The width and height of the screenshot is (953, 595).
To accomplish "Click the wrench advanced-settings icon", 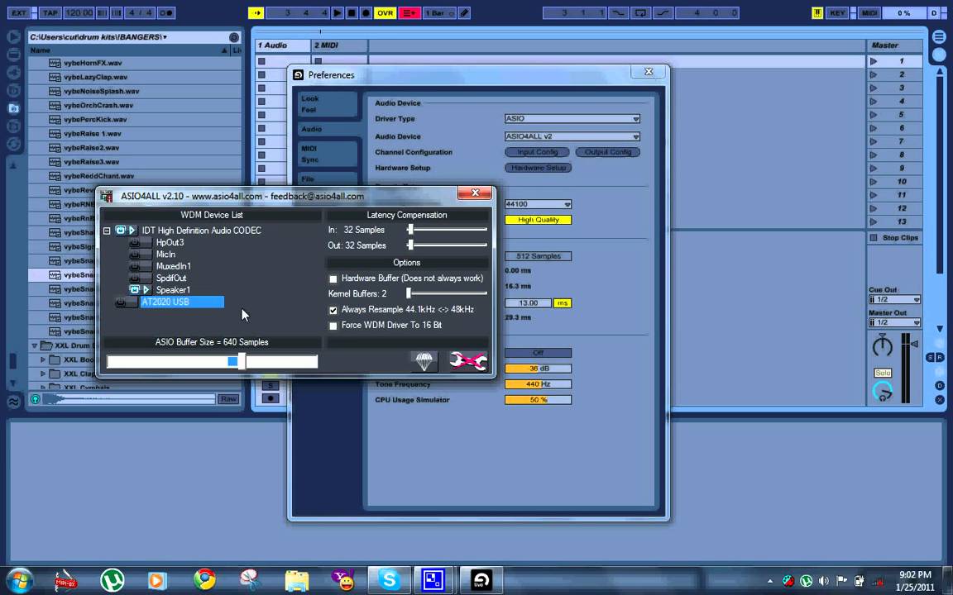I will click(467, 361).
